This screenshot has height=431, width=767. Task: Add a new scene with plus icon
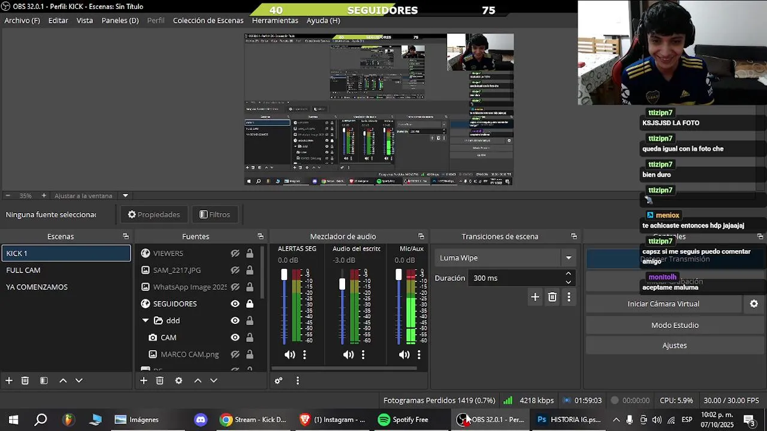coord(9,381)
